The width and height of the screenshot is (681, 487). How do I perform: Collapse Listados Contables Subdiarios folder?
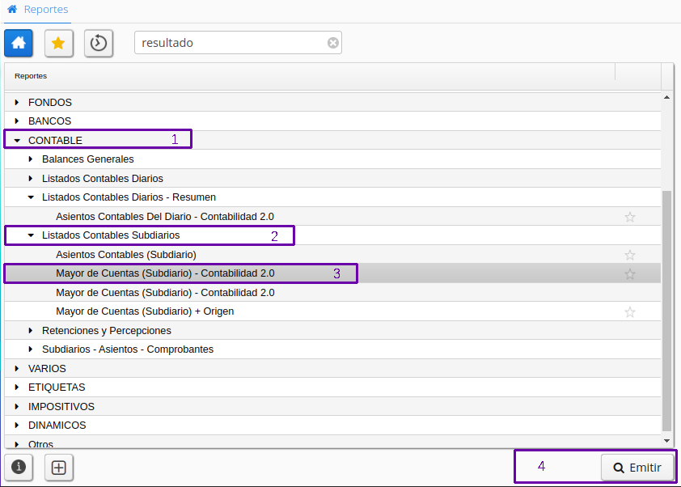point(31,235)
